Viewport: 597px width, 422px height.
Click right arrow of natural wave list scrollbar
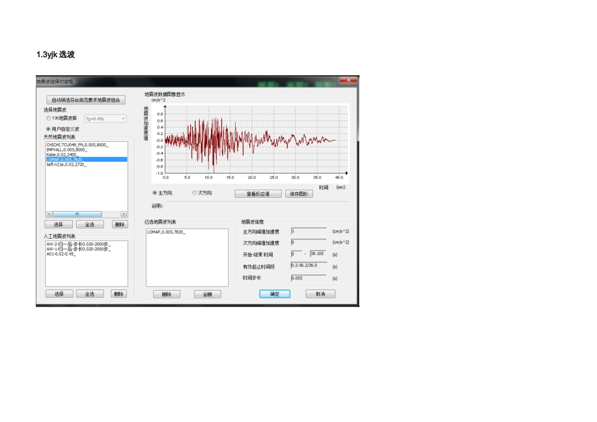click(124, 214)
